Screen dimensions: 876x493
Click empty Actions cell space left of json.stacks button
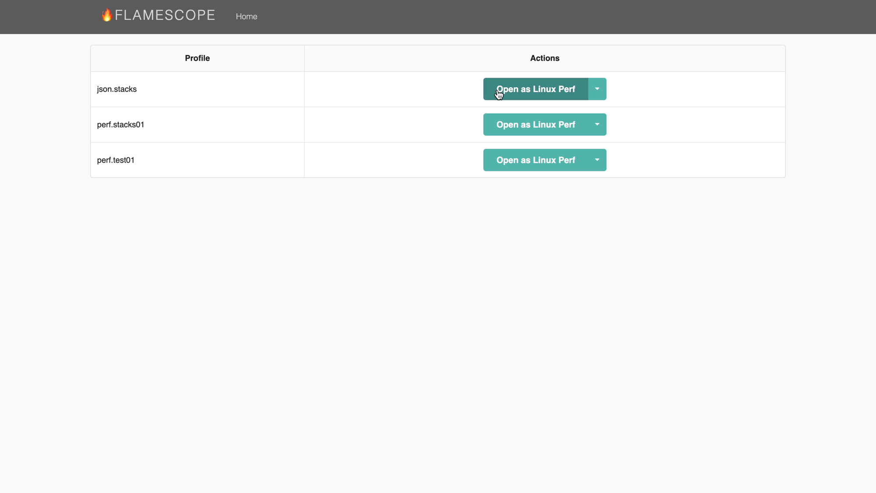click(394, 89)
